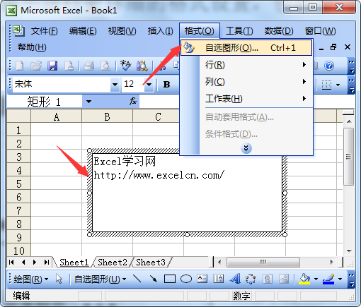Click the fx insert function icon
361x307 pixels.
[x=133, y=102]
